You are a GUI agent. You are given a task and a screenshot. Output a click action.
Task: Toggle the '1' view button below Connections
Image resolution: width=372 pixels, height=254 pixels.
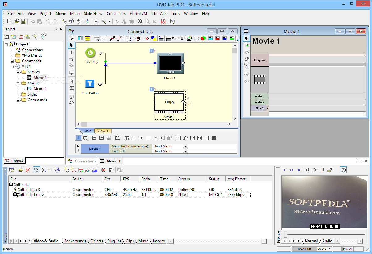[78, 138]
